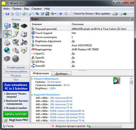The width and height of the screenshot is (136, 130).
Task: Click the green Refresh icon
Action: point(24,14)
